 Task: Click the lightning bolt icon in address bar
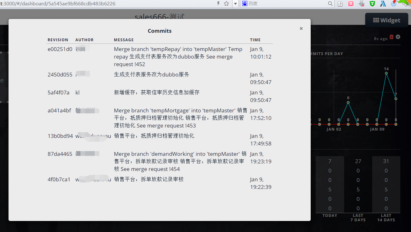click(218, 3)
